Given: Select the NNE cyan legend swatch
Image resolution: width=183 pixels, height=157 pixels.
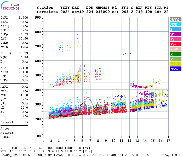Looking at the screenshot, I should coord(176,24).
